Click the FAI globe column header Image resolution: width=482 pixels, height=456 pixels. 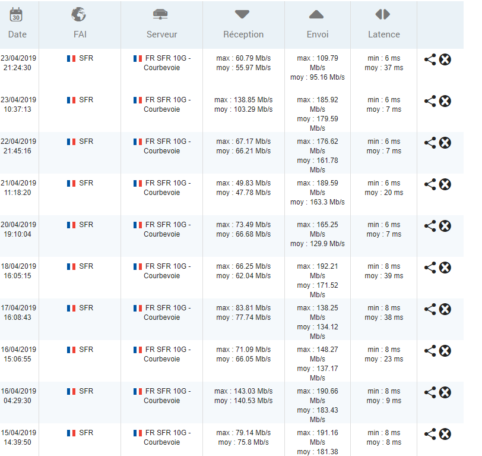pos(80,24)
